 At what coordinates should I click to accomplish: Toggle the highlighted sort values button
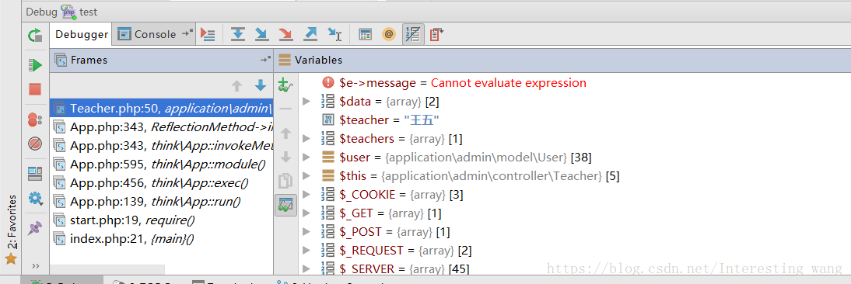click(413, 35)
